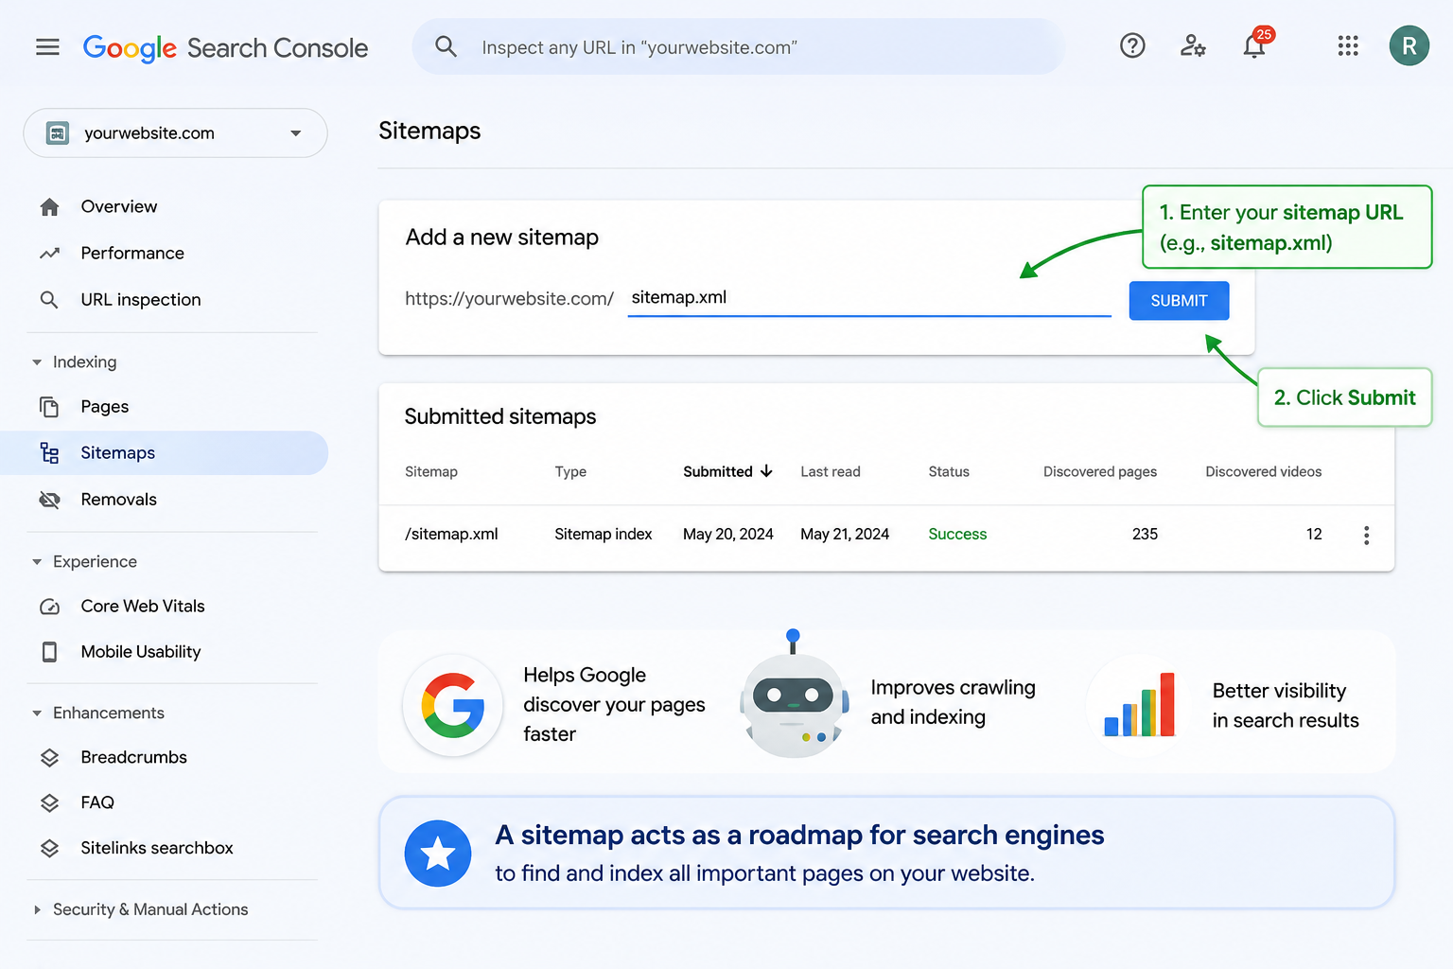Click the Overview home icon
The image size is (1453, 969).
50,207
